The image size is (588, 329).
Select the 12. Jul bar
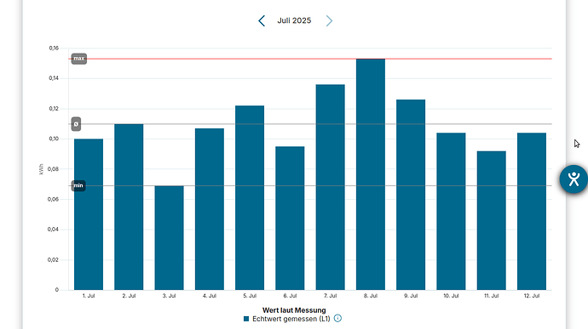(532, 212)
